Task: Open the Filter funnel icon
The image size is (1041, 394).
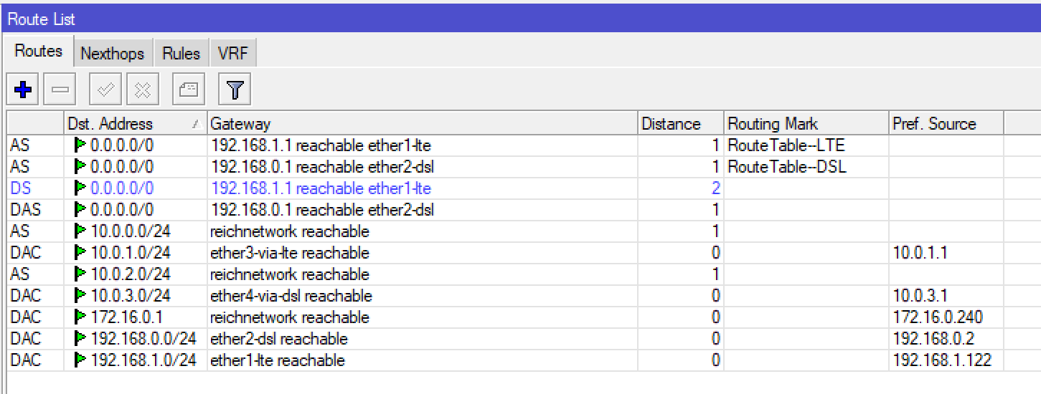Action: coord(235,90)
